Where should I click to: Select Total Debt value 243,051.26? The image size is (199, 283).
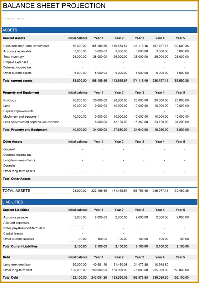pyautogui.click(x=99, y=278)
